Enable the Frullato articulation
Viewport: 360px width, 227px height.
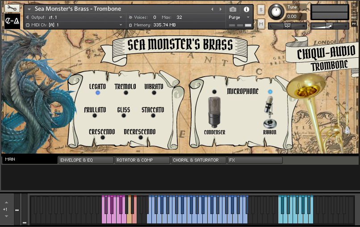(x=95, y=116)
